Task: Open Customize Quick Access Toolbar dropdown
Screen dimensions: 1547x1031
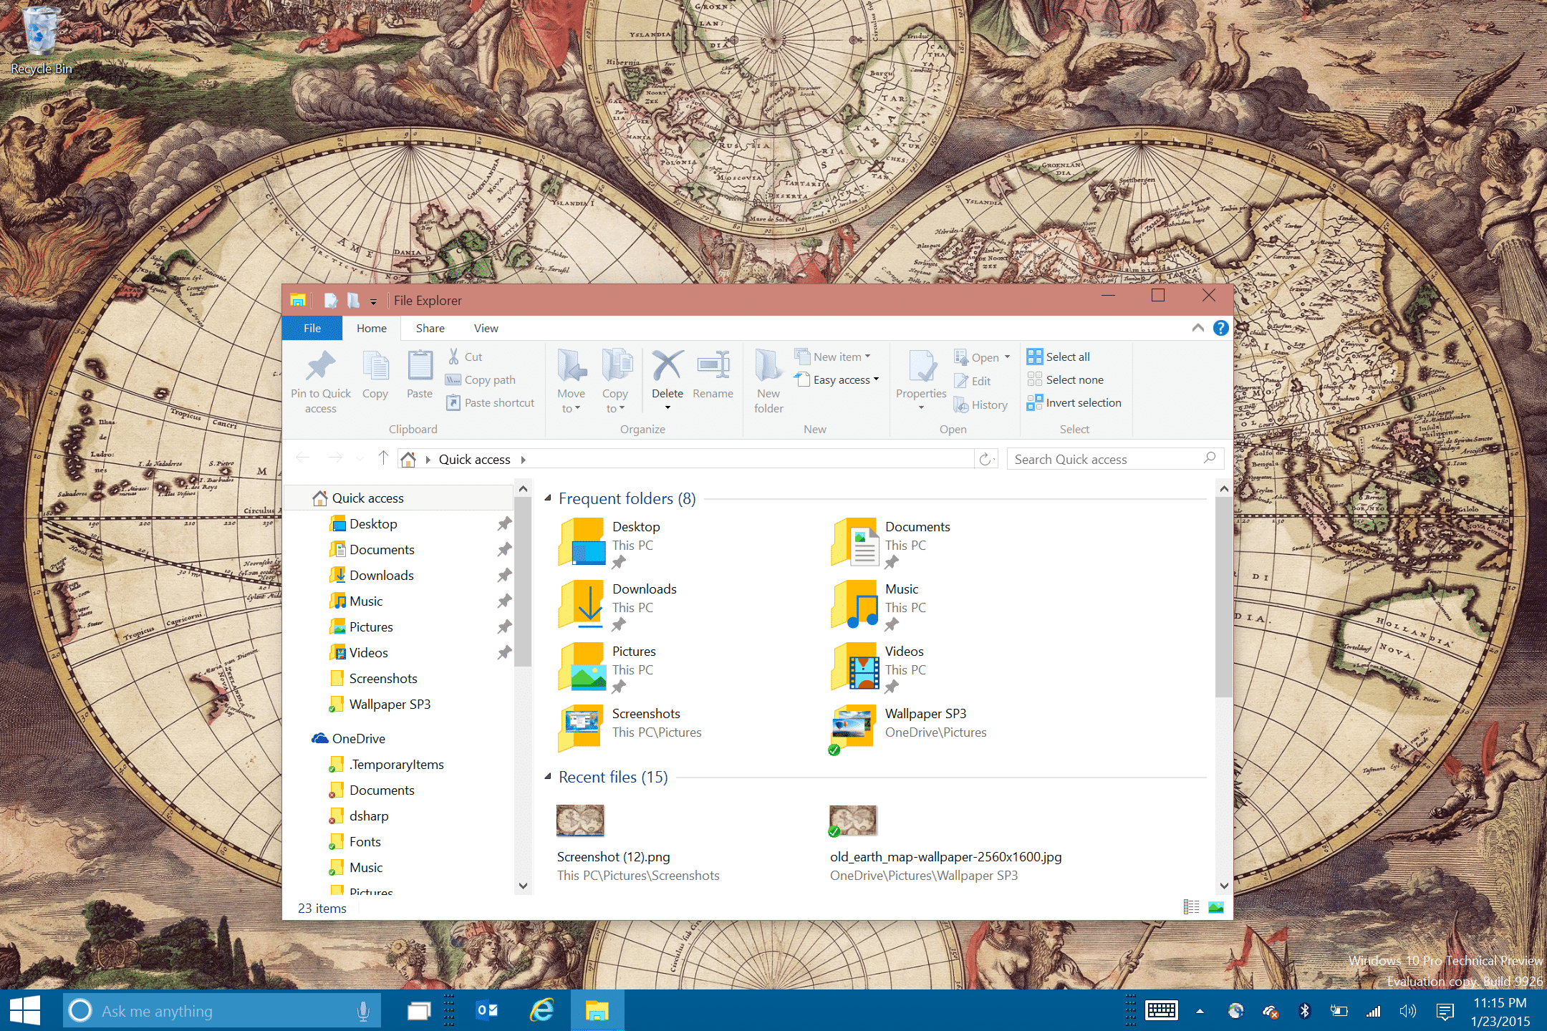Action: tap(373, 302)
